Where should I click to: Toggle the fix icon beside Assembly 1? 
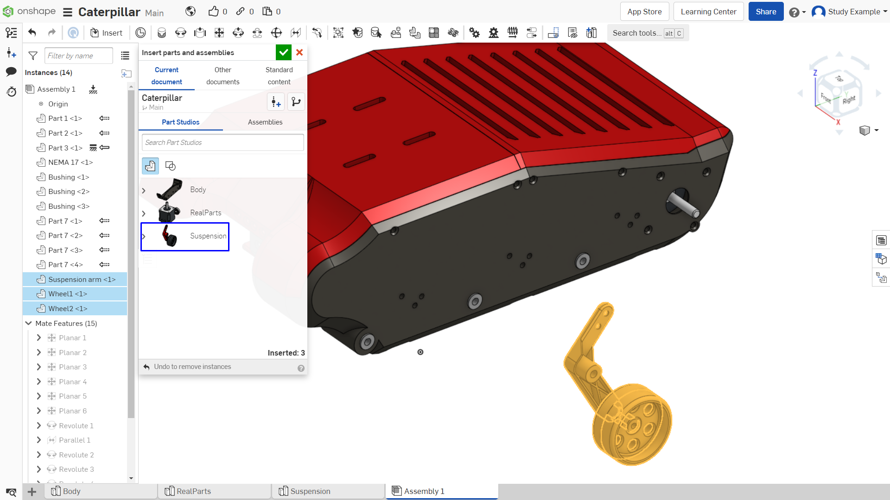(x=93, y=89)
